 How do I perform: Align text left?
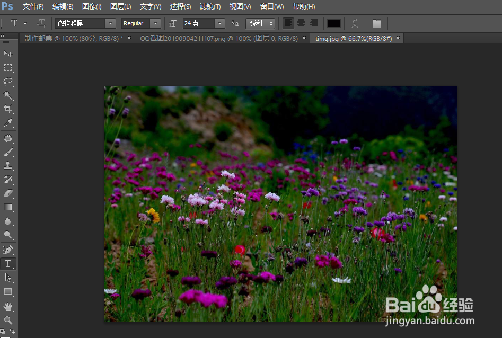(x=288, y=23)
